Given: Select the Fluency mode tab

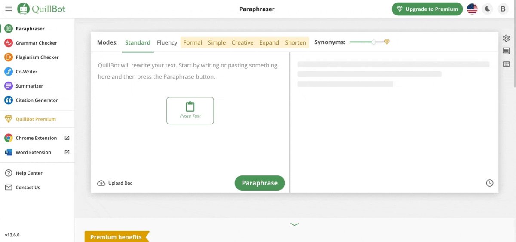Looking at the screenshot, I should coord(167,42).
